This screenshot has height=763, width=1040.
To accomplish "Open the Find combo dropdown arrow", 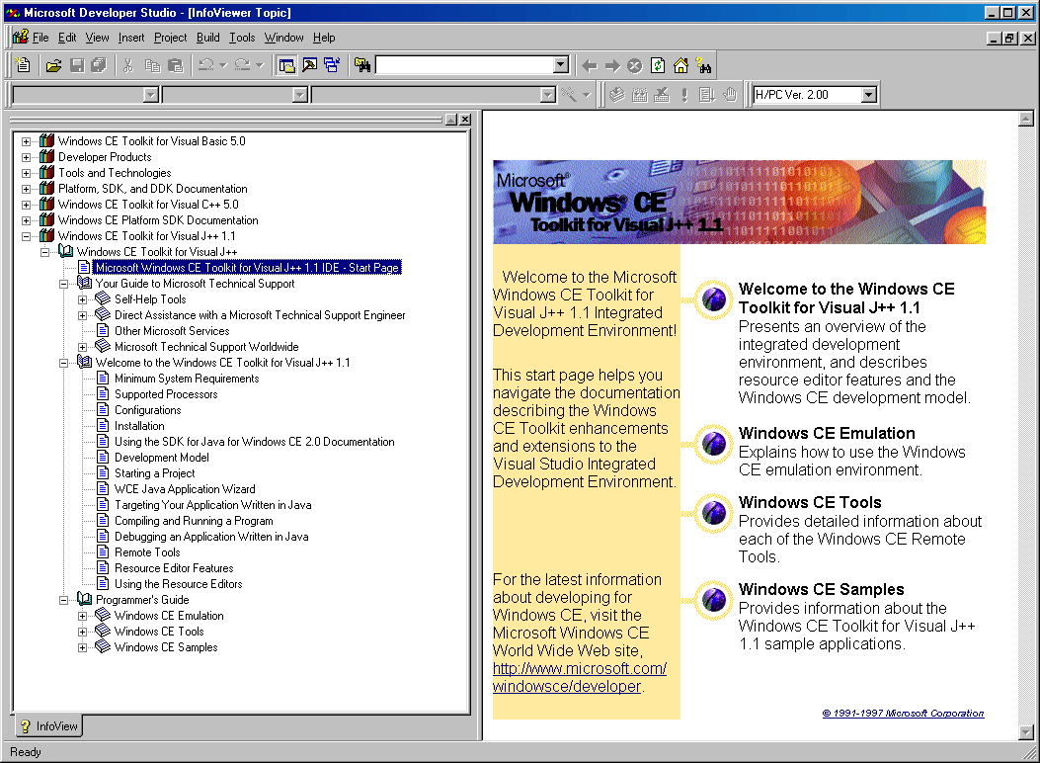I will click(561, 65).
